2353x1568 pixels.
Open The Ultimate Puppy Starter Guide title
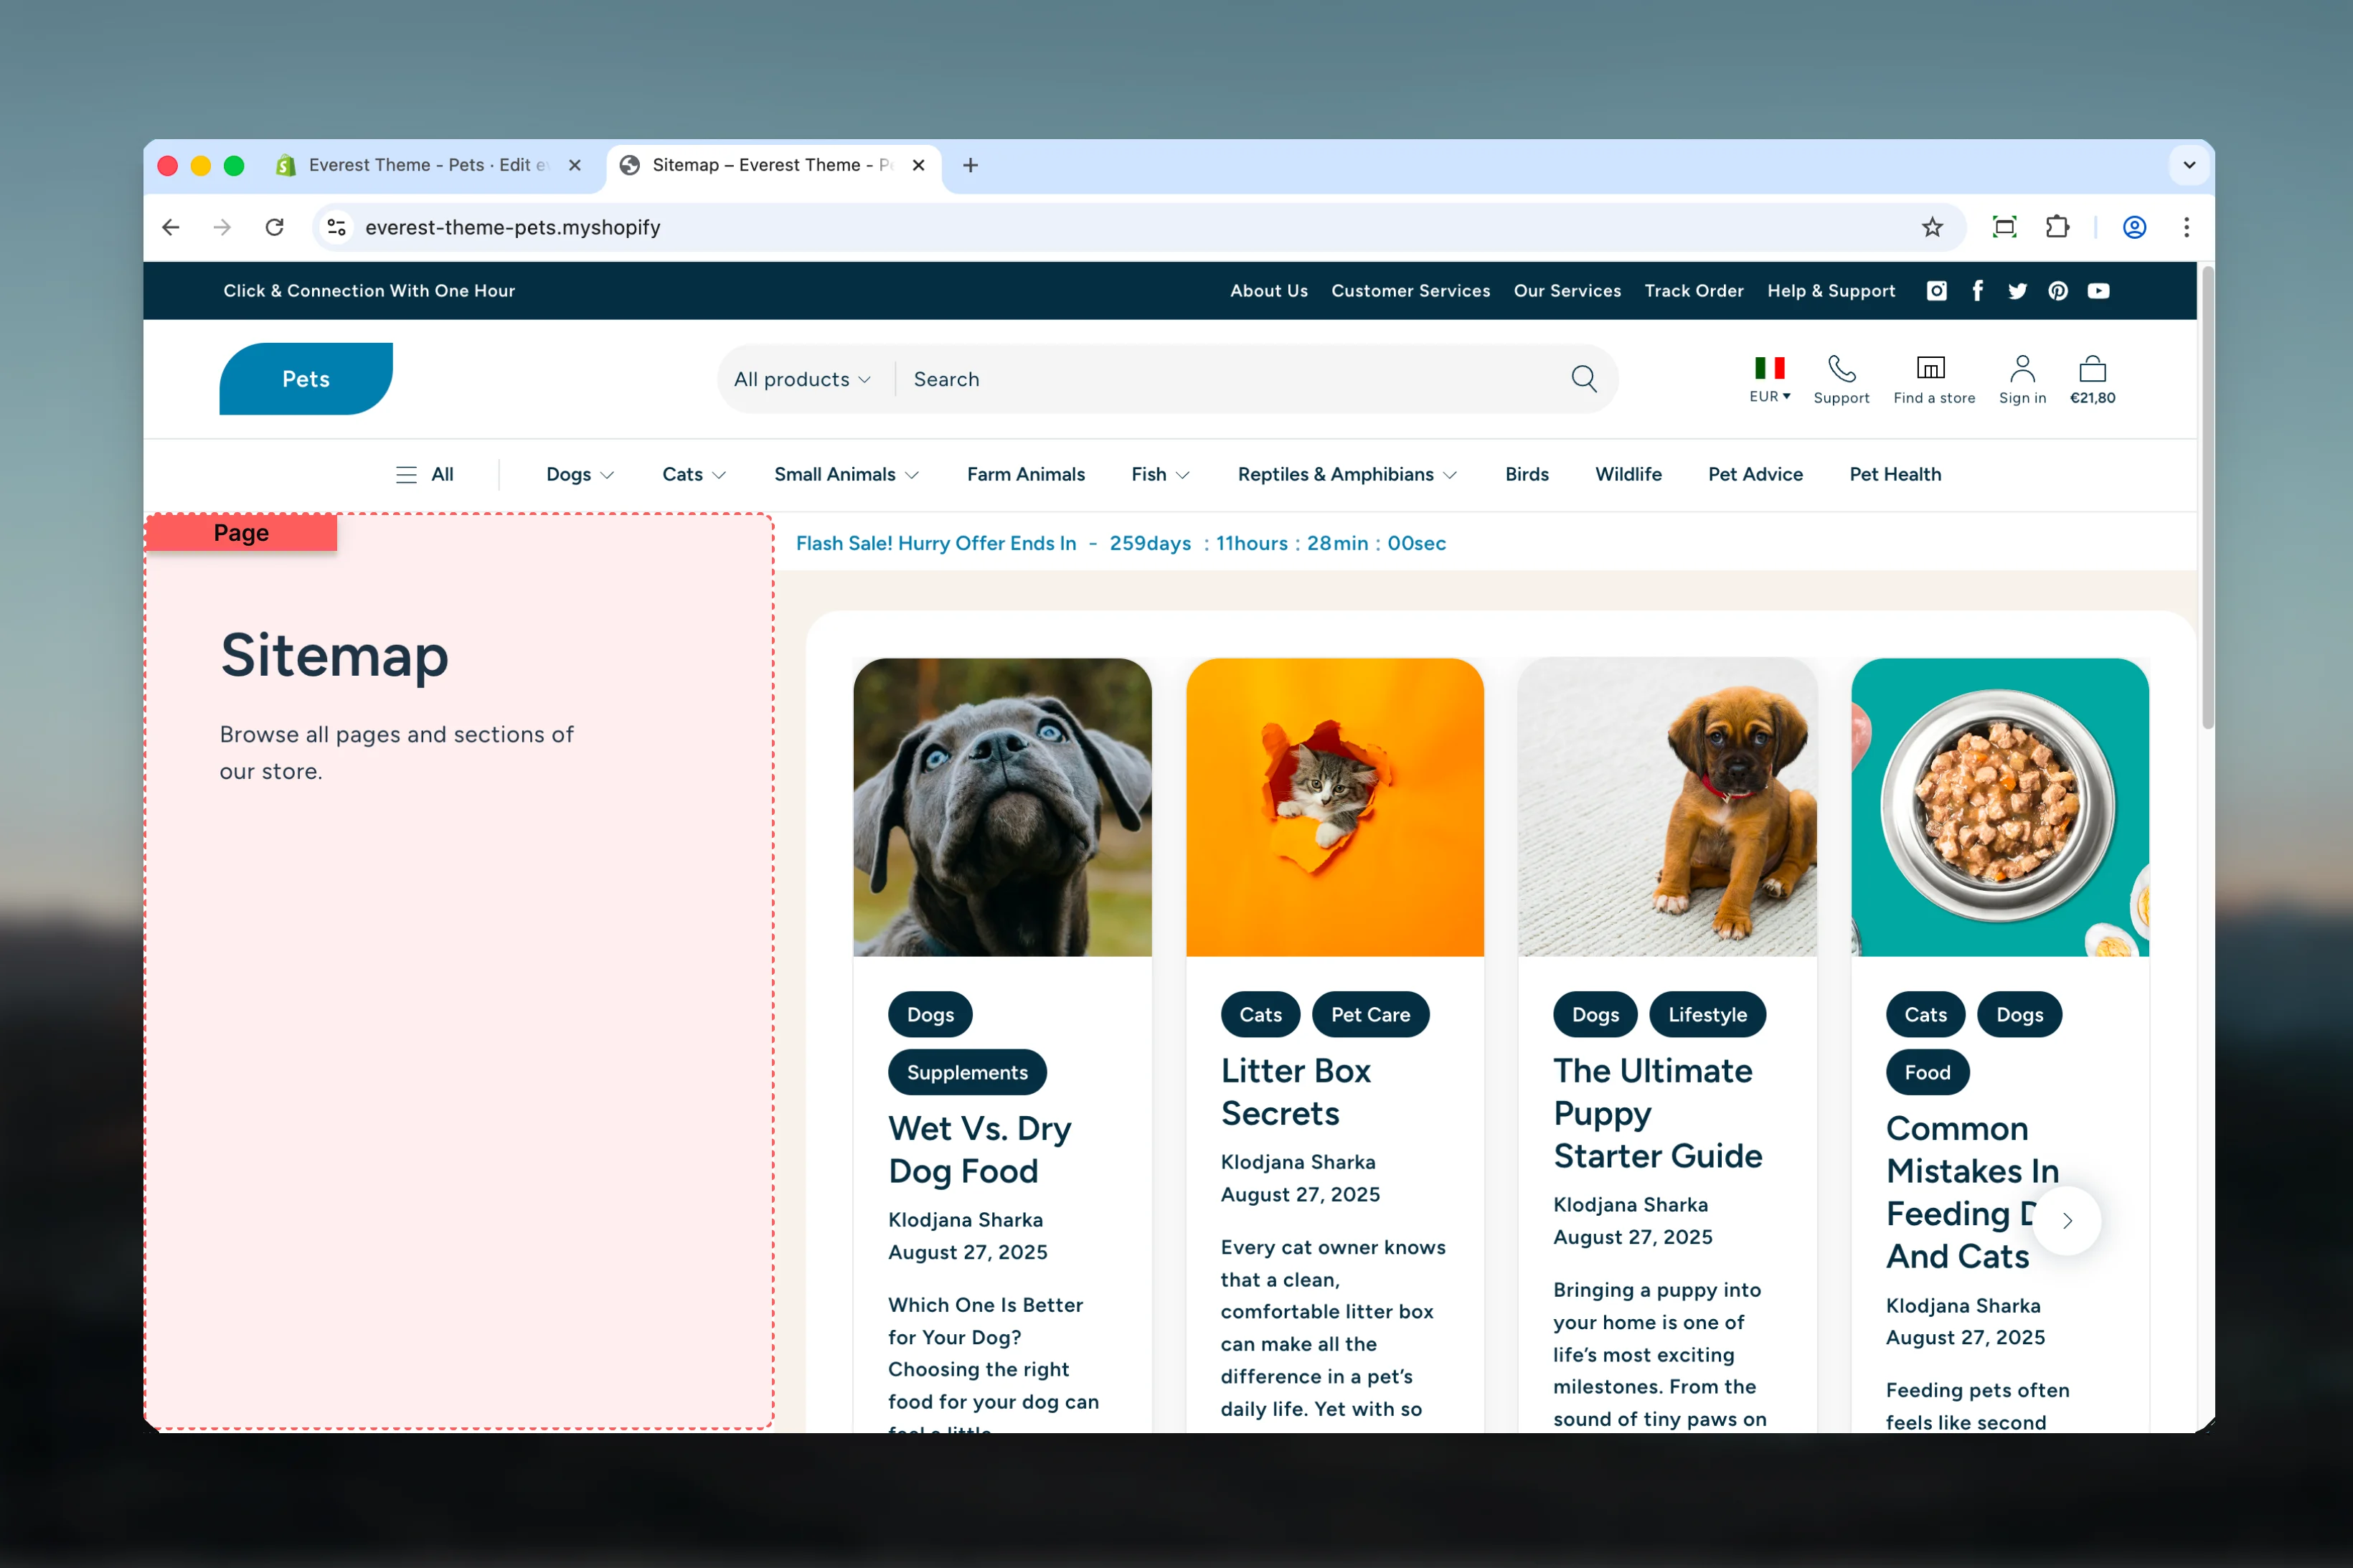coord(1657,1113)
